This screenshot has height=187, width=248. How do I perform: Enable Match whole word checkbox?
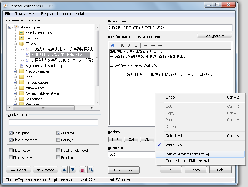(x=58, y=151)
